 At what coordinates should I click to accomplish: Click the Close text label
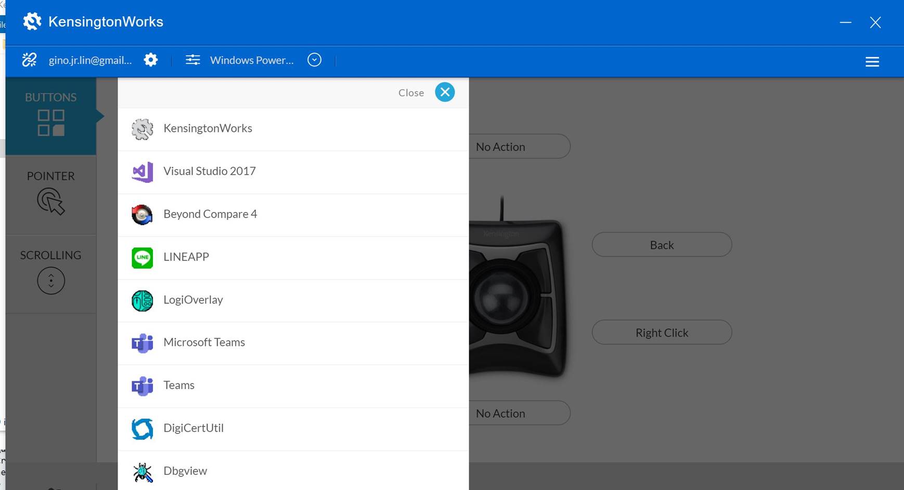tap(411, 92)
